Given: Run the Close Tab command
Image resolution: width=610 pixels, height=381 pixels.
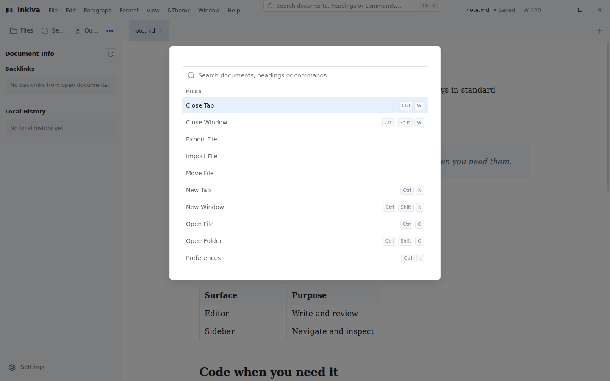Looking at the screenshot, I should [305, 105].
